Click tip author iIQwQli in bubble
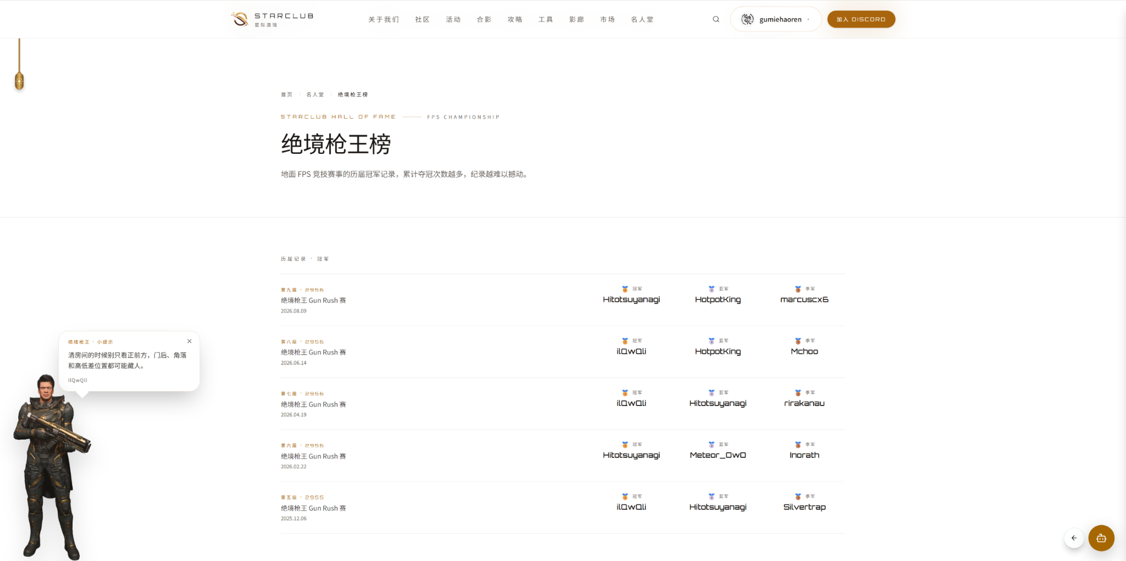This screenshot has height=561, width=1126. tap(78, 380)
